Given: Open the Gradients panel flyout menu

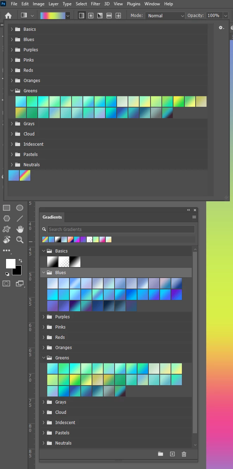Looking at the screenshot, I should click(194, 217).
